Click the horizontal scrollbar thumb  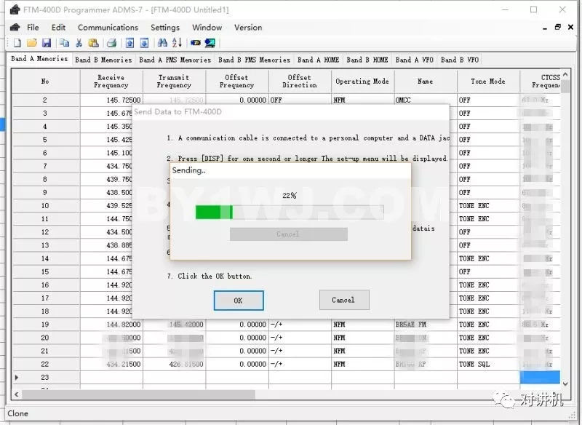(138, 394)
